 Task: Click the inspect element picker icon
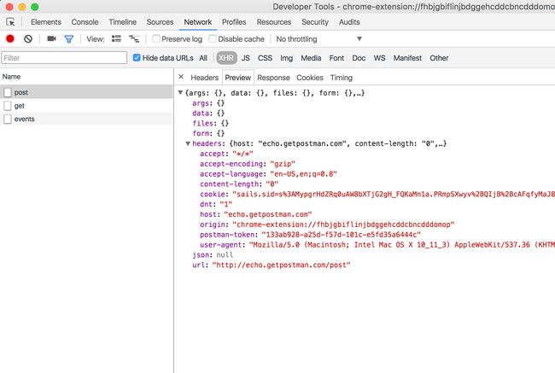[10, 22]
